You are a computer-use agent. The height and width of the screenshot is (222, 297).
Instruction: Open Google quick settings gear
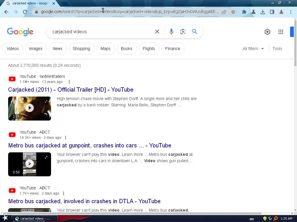tap(267, 32)
